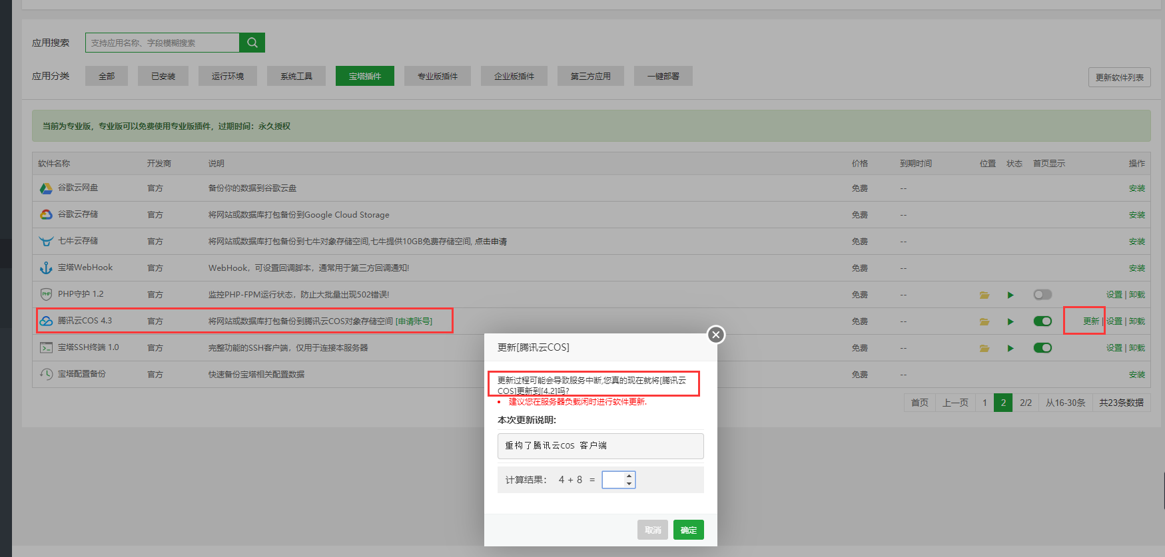Image resolution: width=1165 pixels, height=557 pixels.
Task: Install 七牛云存储 plugin
Action: point(1137,242)
